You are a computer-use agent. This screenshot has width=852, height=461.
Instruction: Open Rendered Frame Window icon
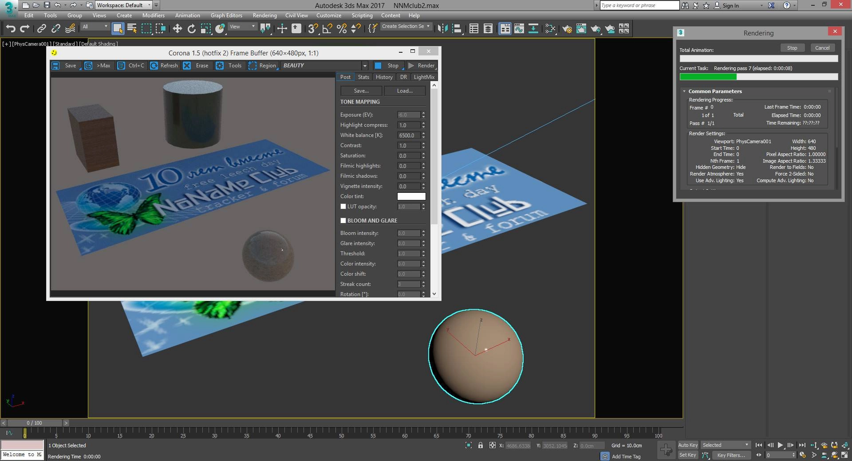(581, 29)
